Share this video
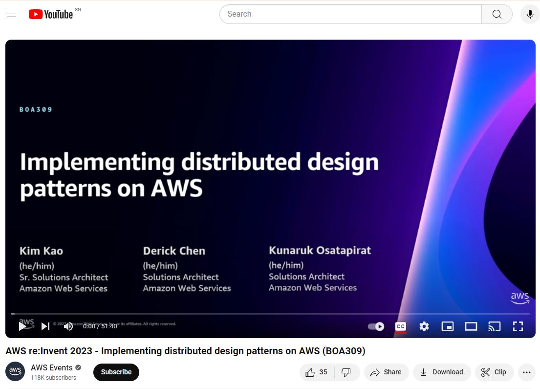 [386, 372]
